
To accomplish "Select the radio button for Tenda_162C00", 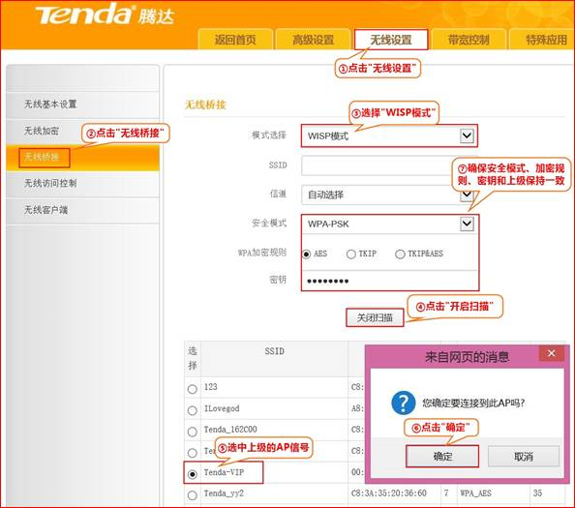I will click(x=193, y=432).
